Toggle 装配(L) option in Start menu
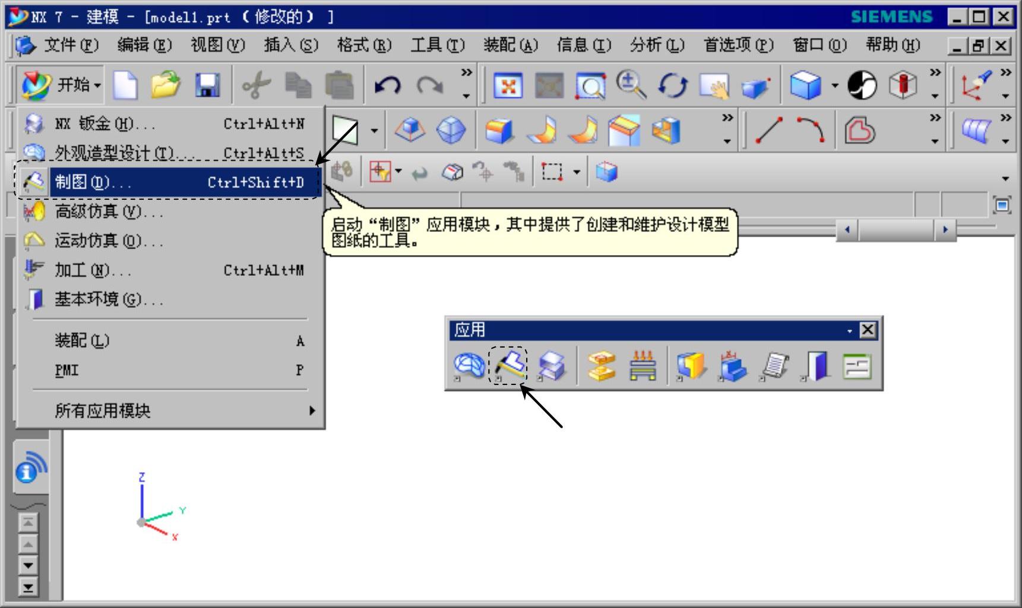Screen dimensions: 1022x608 coord(170,340)
